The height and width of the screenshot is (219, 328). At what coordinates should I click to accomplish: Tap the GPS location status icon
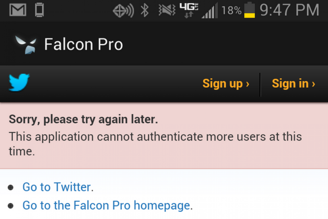click(123, 11)
